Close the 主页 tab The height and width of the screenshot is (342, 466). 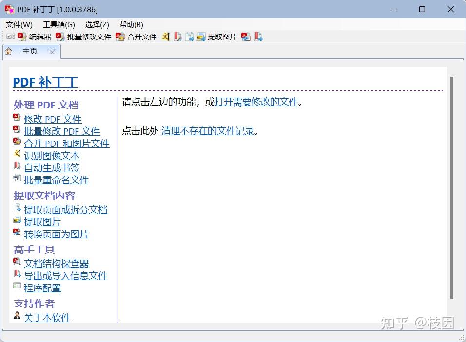click(52, 51)
